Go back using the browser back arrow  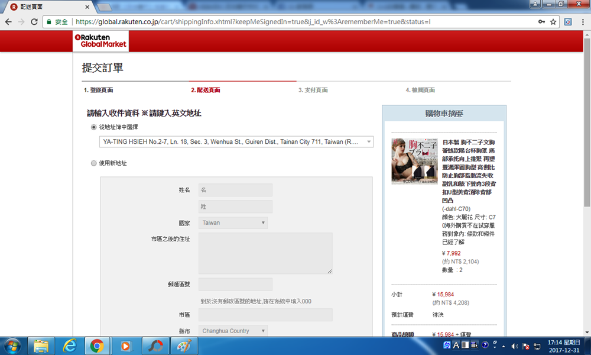[8, 22]
